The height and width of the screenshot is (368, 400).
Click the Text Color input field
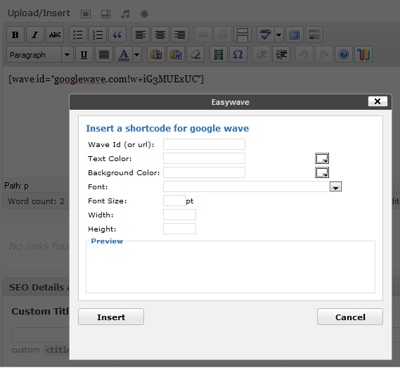point(204,158)
